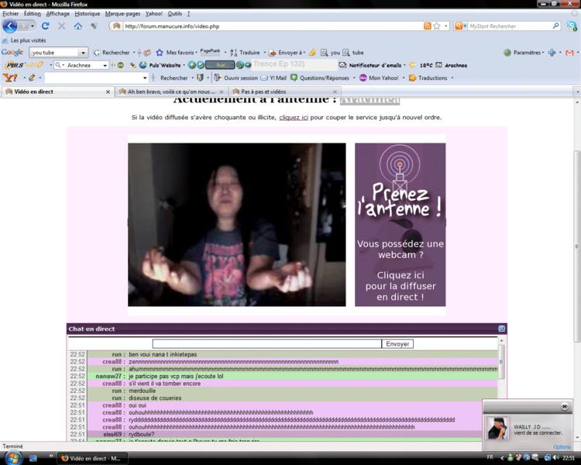Open the Google toolbar search box dropdown
This screenshot has height=465, width=581.
pyautogui.click(x=83, y=53)
